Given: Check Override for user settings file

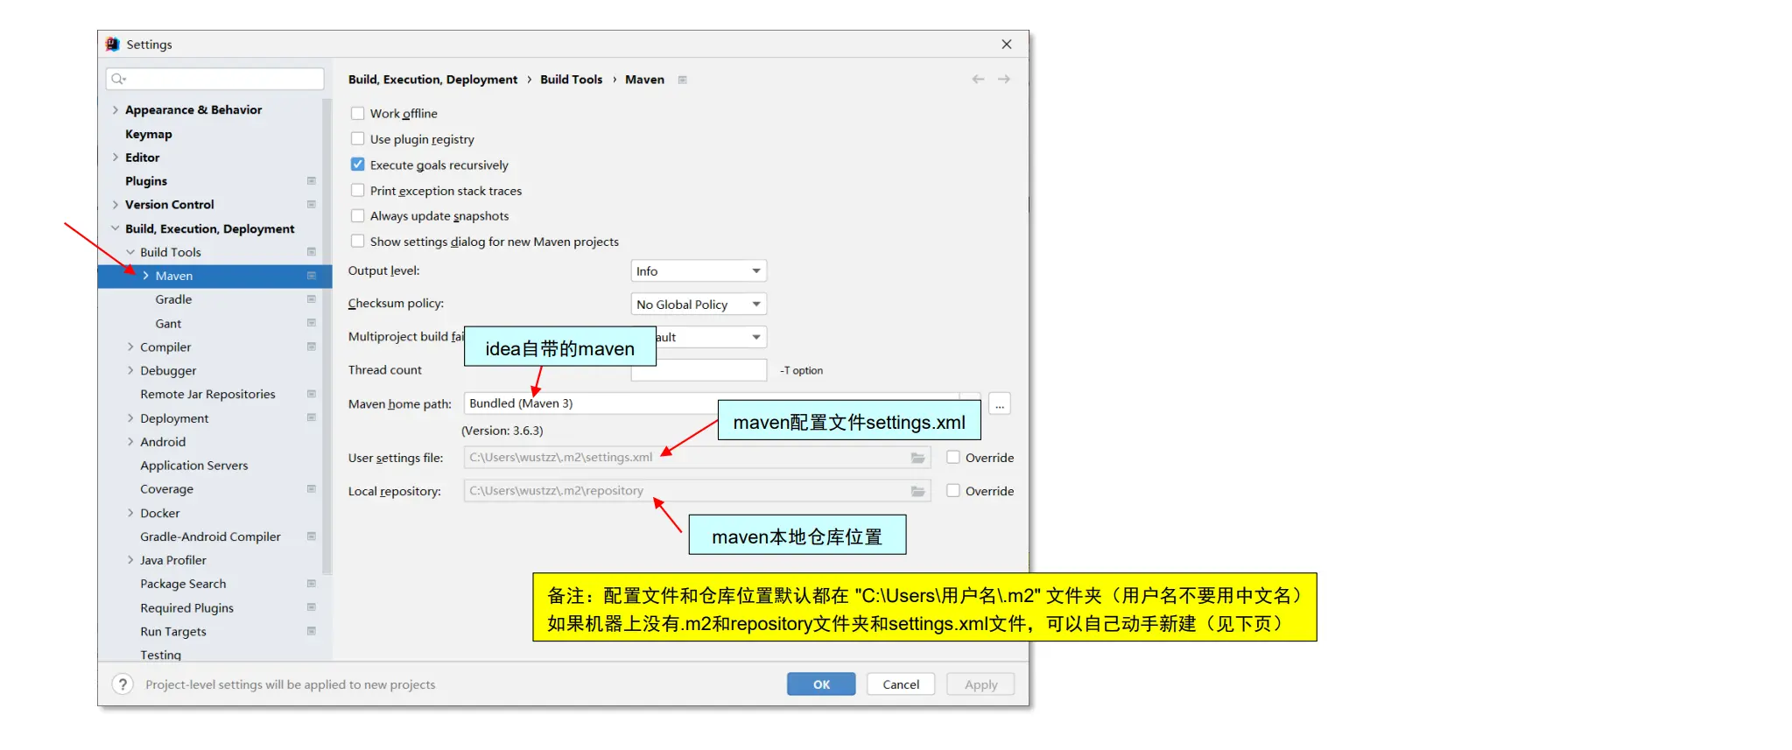Looking at the screenshot, I should pyautogui.click(x=953, y=457).
